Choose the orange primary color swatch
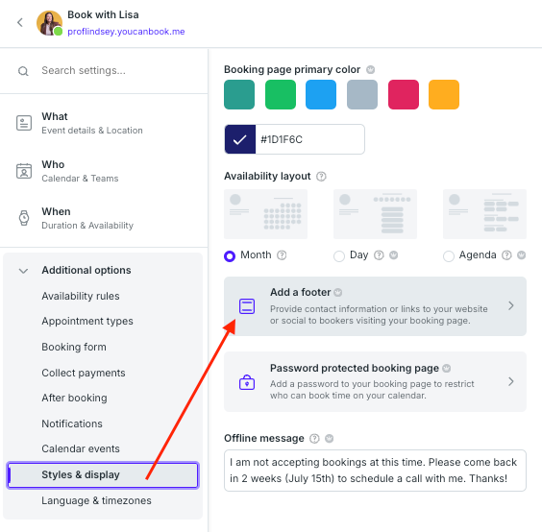This screenshot has height=532, width=542. (444, 95)
